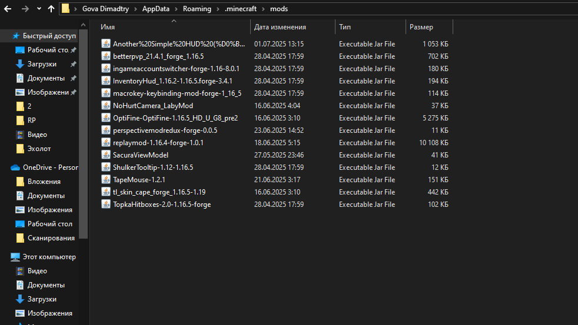Image resolution: width=578 pixels, height=325 pixels.
Task: Open Этот компьютер in sidebar
Action: pos(49,257)
